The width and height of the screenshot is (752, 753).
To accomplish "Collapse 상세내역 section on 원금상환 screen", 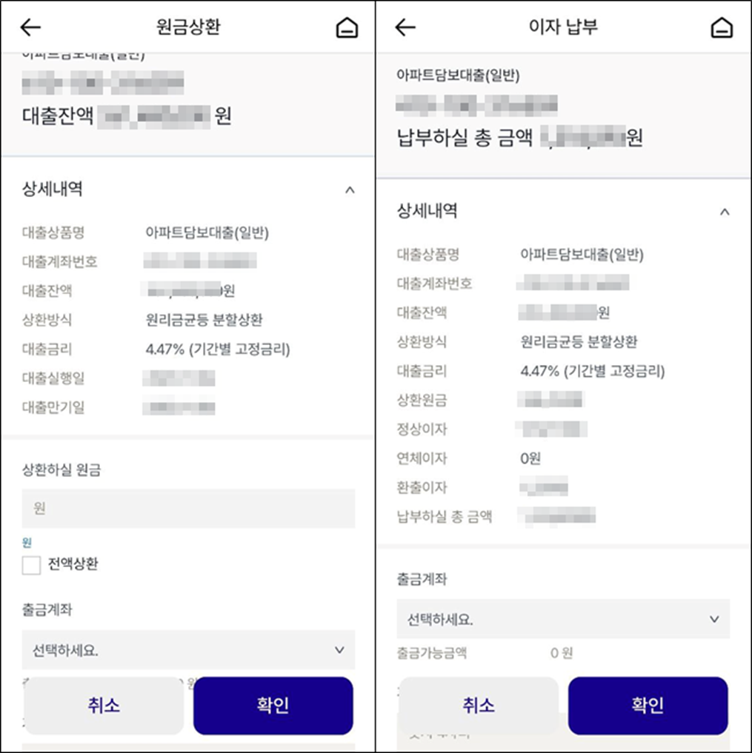I will [x=350, y=190].
